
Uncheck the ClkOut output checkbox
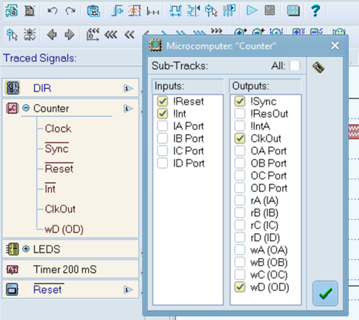[x=240, y=139]
